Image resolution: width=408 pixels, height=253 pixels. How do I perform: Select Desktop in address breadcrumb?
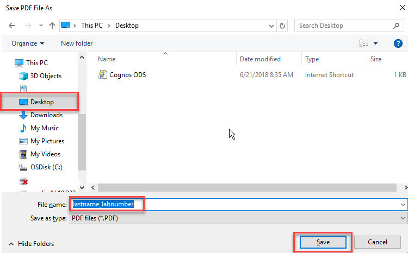127,26
